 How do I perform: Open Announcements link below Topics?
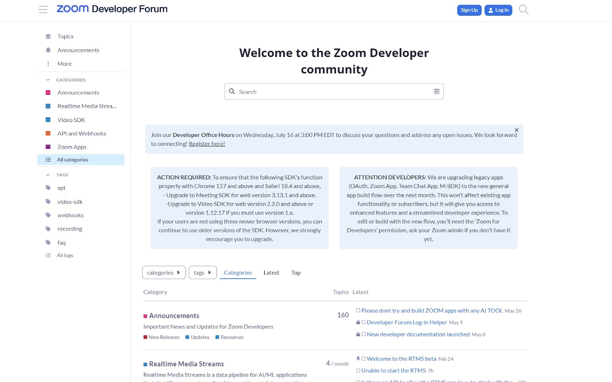(x=78, y=50)
